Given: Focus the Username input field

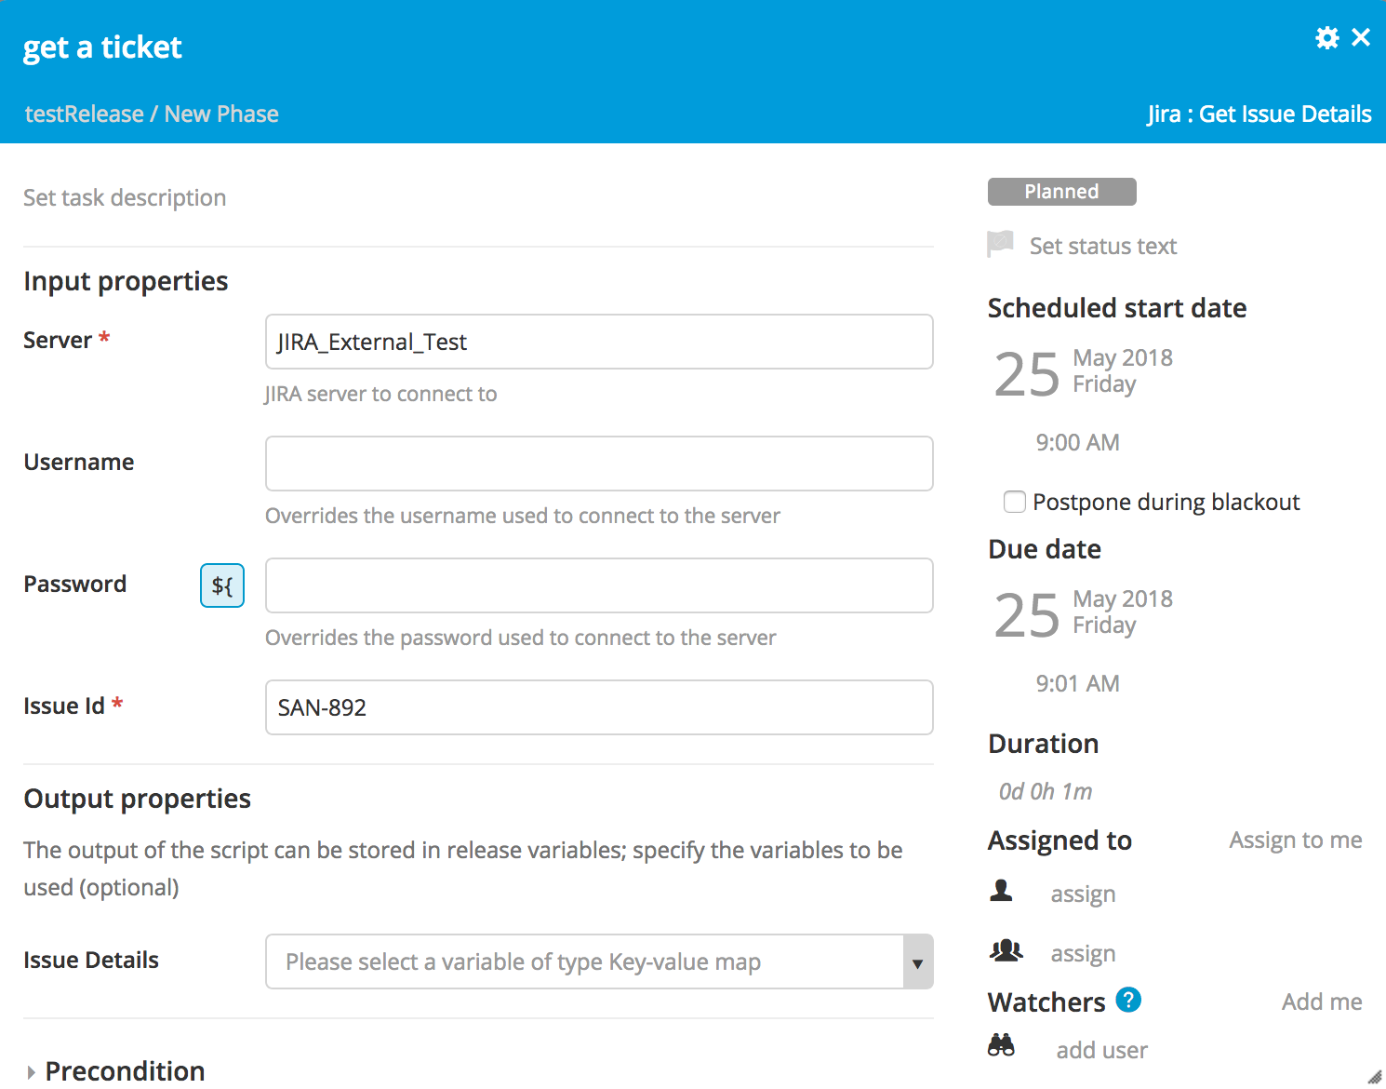Looking at the screenshot, I should [x=599, y=464].
